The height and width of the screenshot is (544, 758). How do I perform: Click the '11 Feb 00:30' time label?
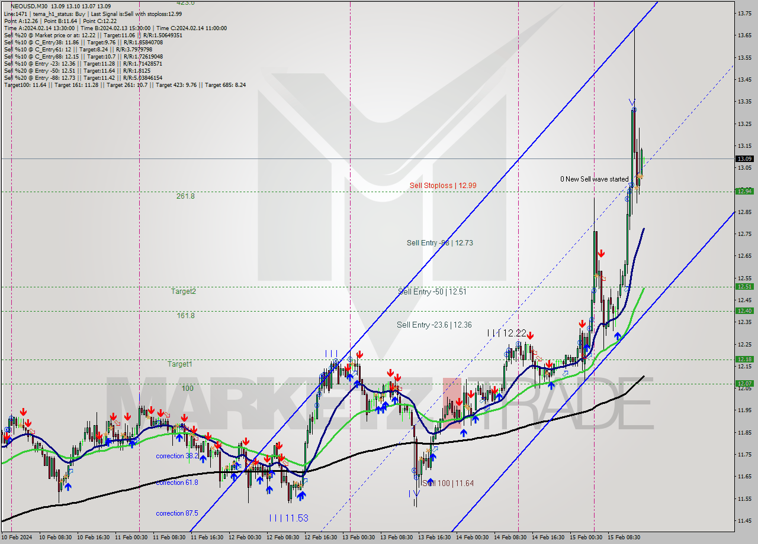pyautogui.click(x=131, y=537)
